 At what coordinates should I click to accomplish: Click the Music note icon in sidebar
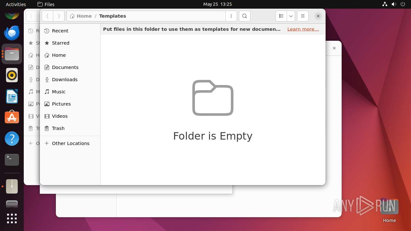point(47,92)
